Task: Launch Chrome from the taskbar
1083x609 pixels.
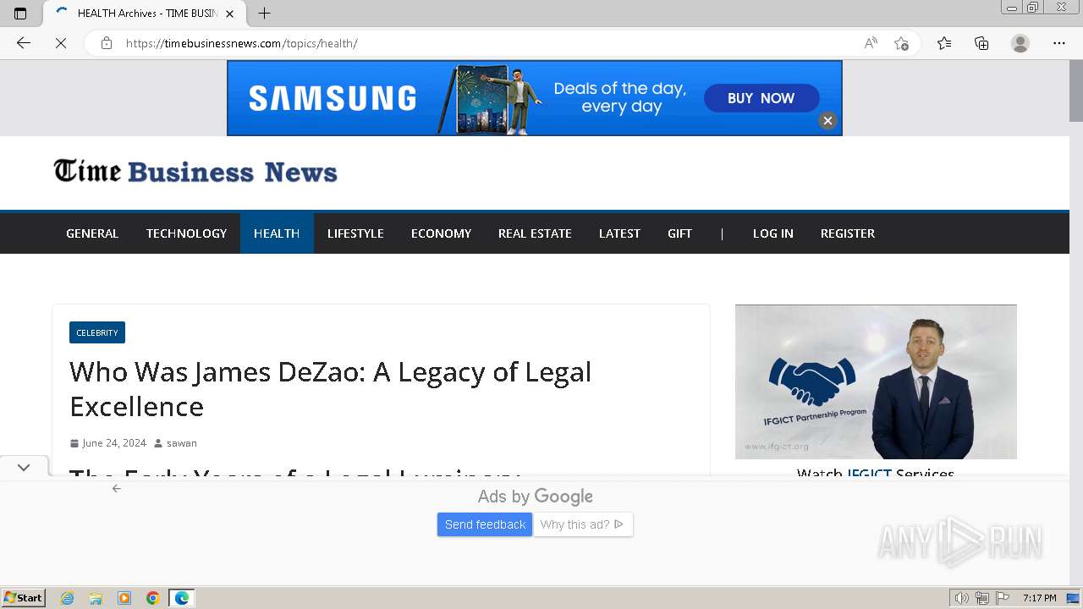Action: (152, 598)
